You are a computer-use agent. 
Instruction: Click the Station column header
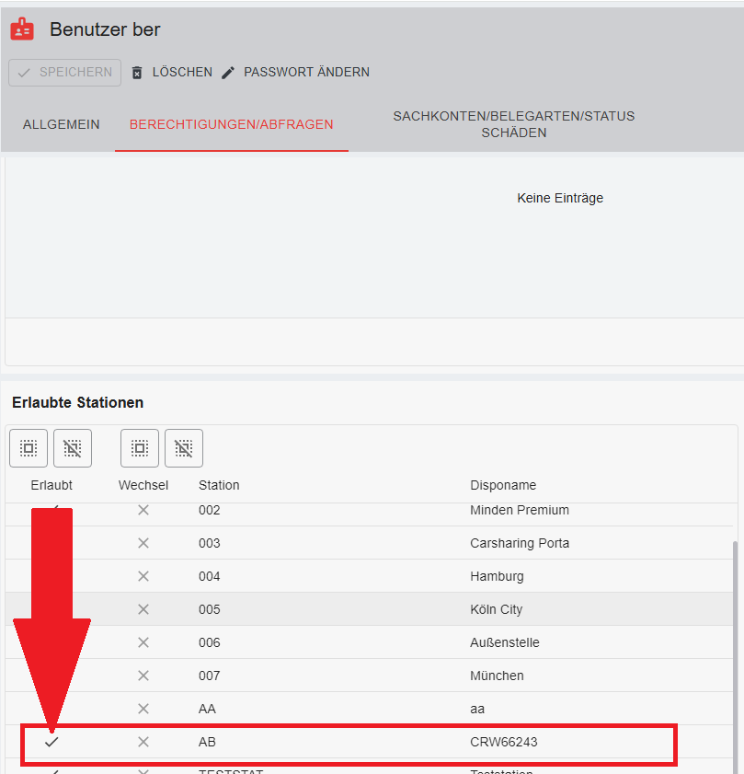pos(219,485)
